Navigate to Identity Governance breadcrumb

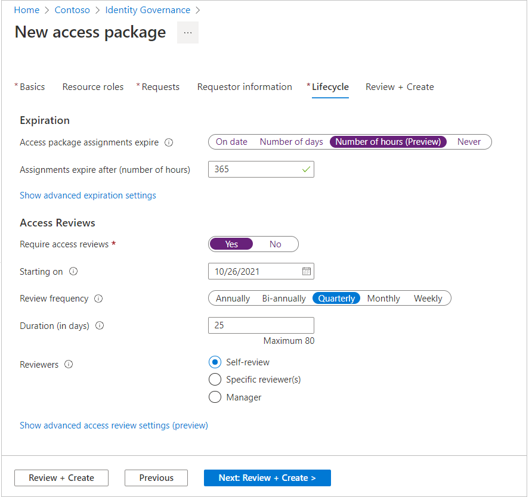tap(148, 10)
